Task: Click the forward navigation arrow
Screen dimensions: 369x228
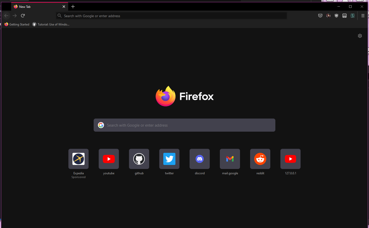Action: click(x=15, y=16)
